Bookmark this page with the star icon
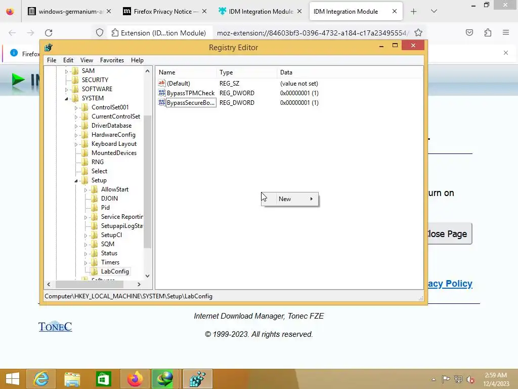Image resolution: width=518 pixels, height=389 pixels. 418,32
